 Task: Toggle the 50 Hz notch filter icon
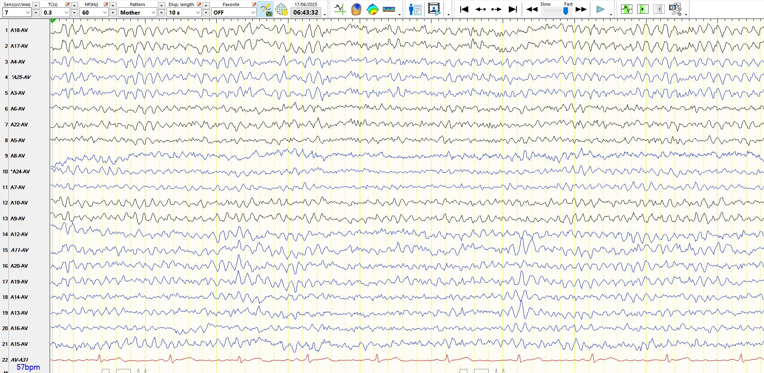click(266, 9)
